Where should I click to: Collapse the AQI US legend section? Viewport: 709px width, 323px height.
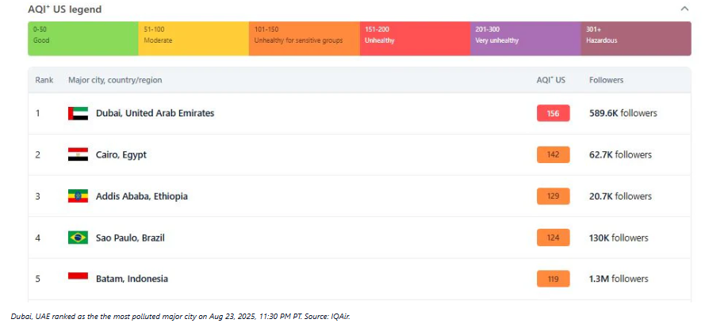click(684, 9)
